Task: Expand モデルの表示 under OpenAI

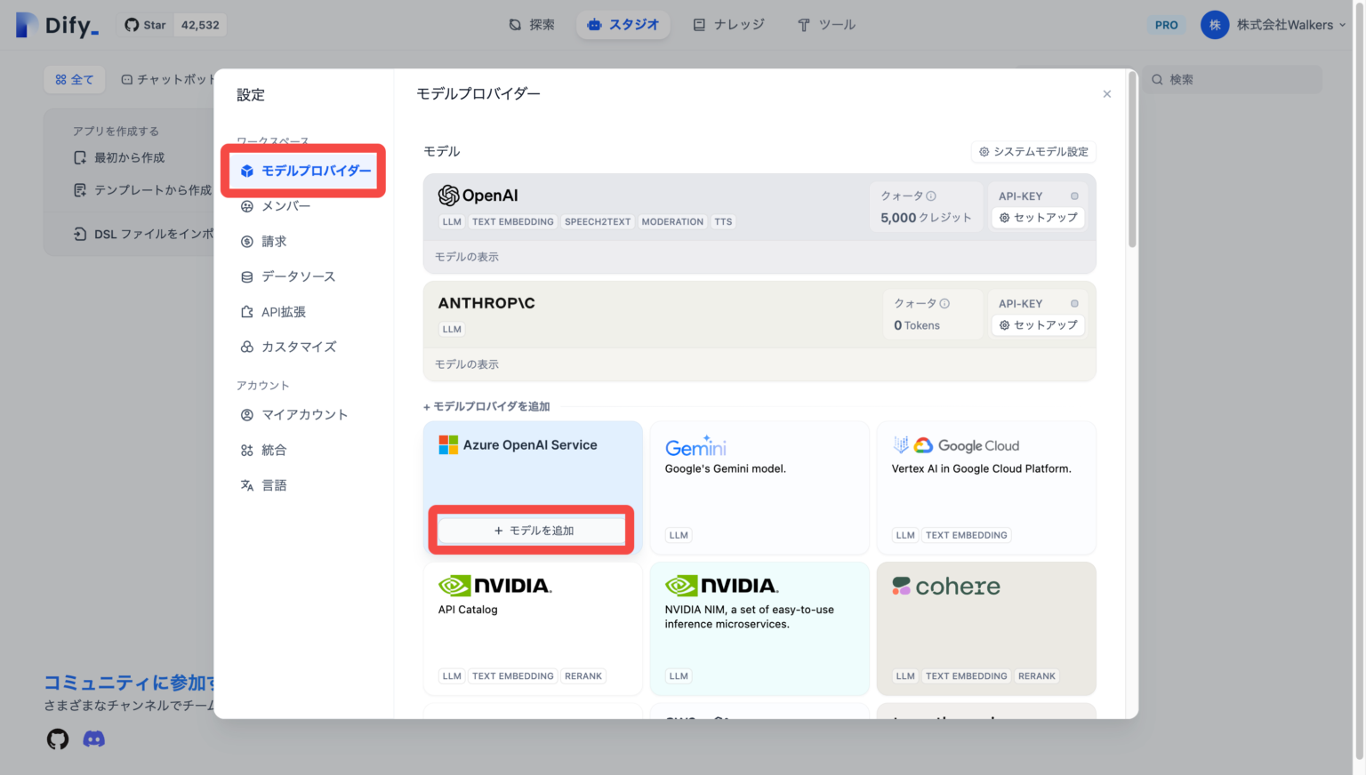Action: pos(466,256)
